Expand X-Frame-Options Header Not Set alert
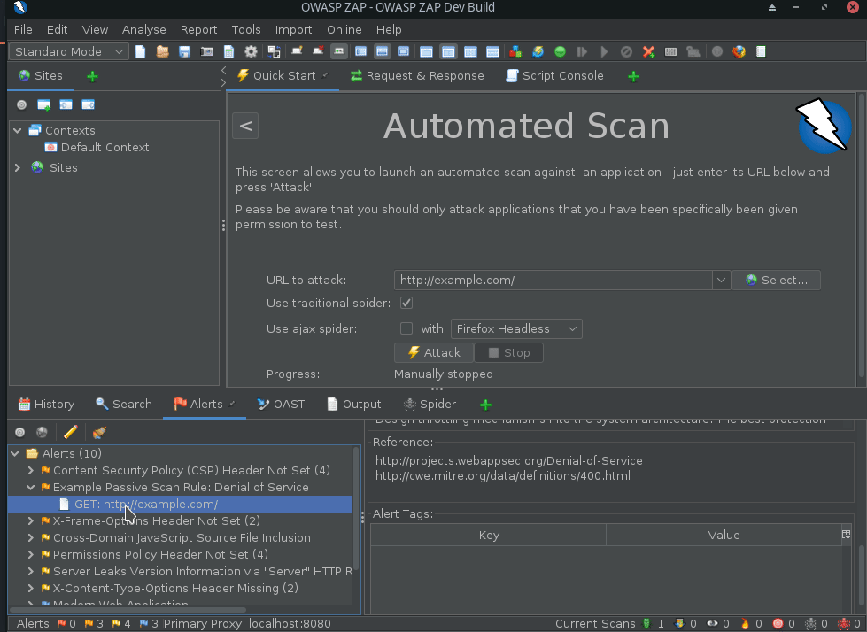Image resolution: width=867 pixels, height=632 pixels. pyautogui.click(x=31, y=521)
